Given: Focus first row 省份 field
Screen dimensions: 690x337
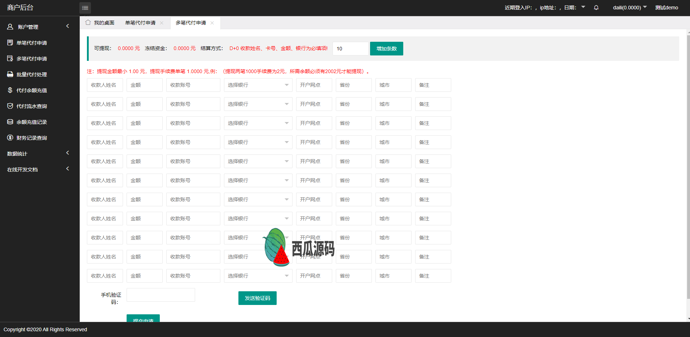Looking at the screenshot, I should [354, 85].
